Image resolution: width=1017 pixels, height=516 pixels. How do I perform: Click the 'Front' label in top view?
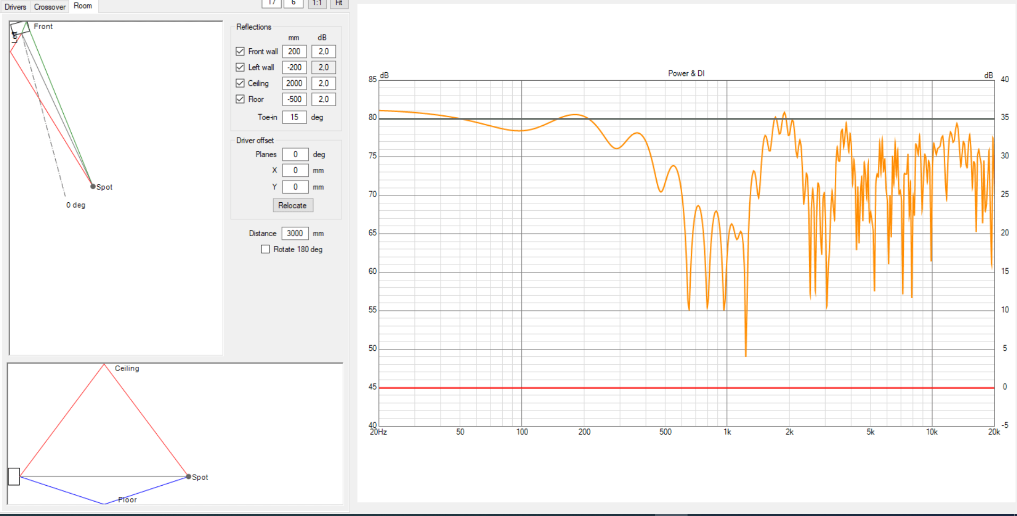[43, 26]
